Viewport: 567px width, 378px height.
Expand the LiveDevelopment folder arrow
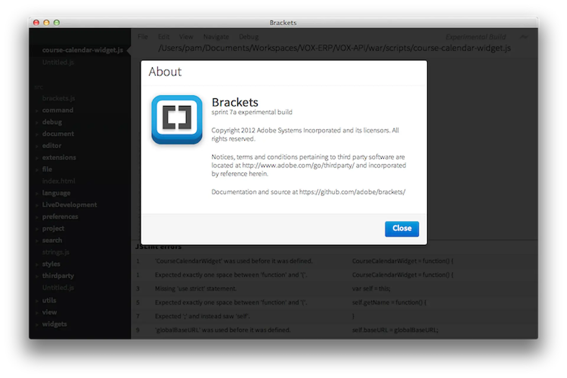click(x=37, y=205)
